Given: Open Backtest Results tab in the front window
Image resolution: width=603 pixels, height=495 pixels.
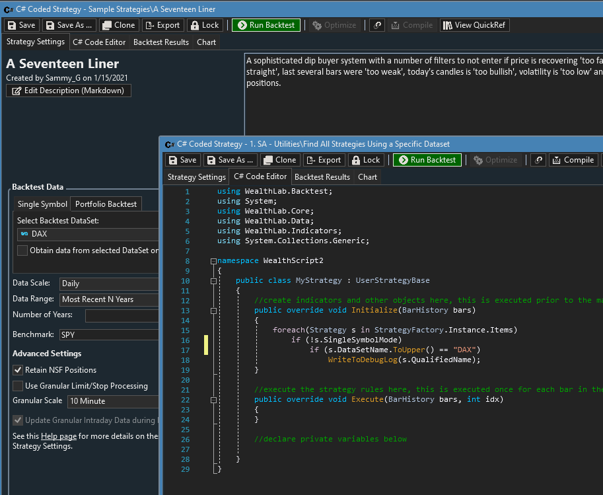Looking at the screenshot, I should 322,177.
